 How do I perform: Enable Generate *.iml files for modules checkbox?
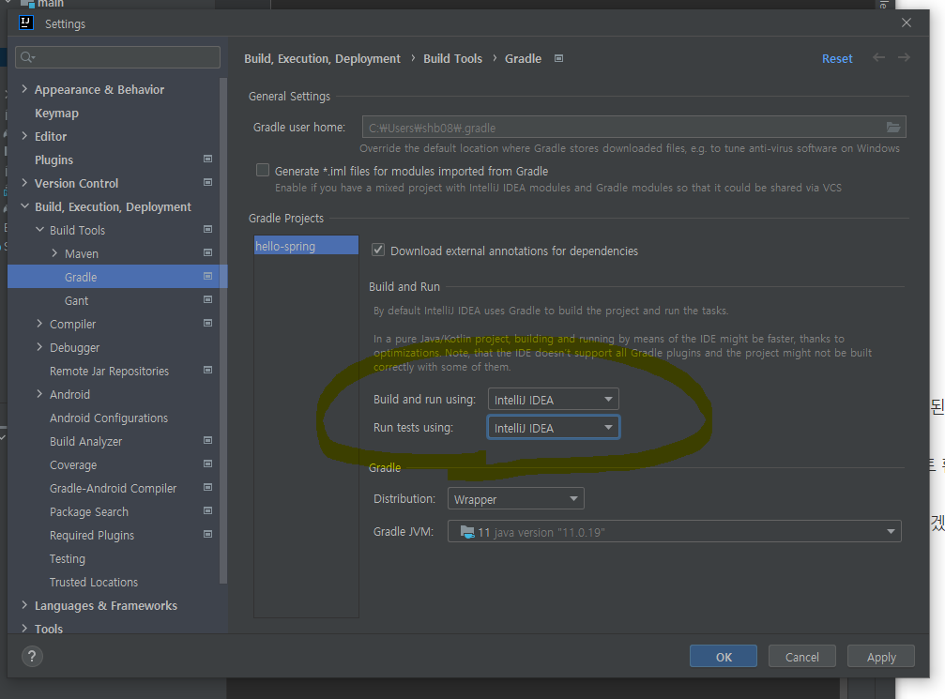(x=263, y=171)
